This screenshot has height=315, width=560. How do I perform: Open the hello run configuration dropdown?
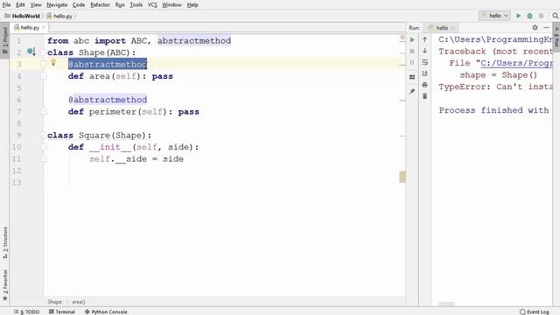coord(494,16)
